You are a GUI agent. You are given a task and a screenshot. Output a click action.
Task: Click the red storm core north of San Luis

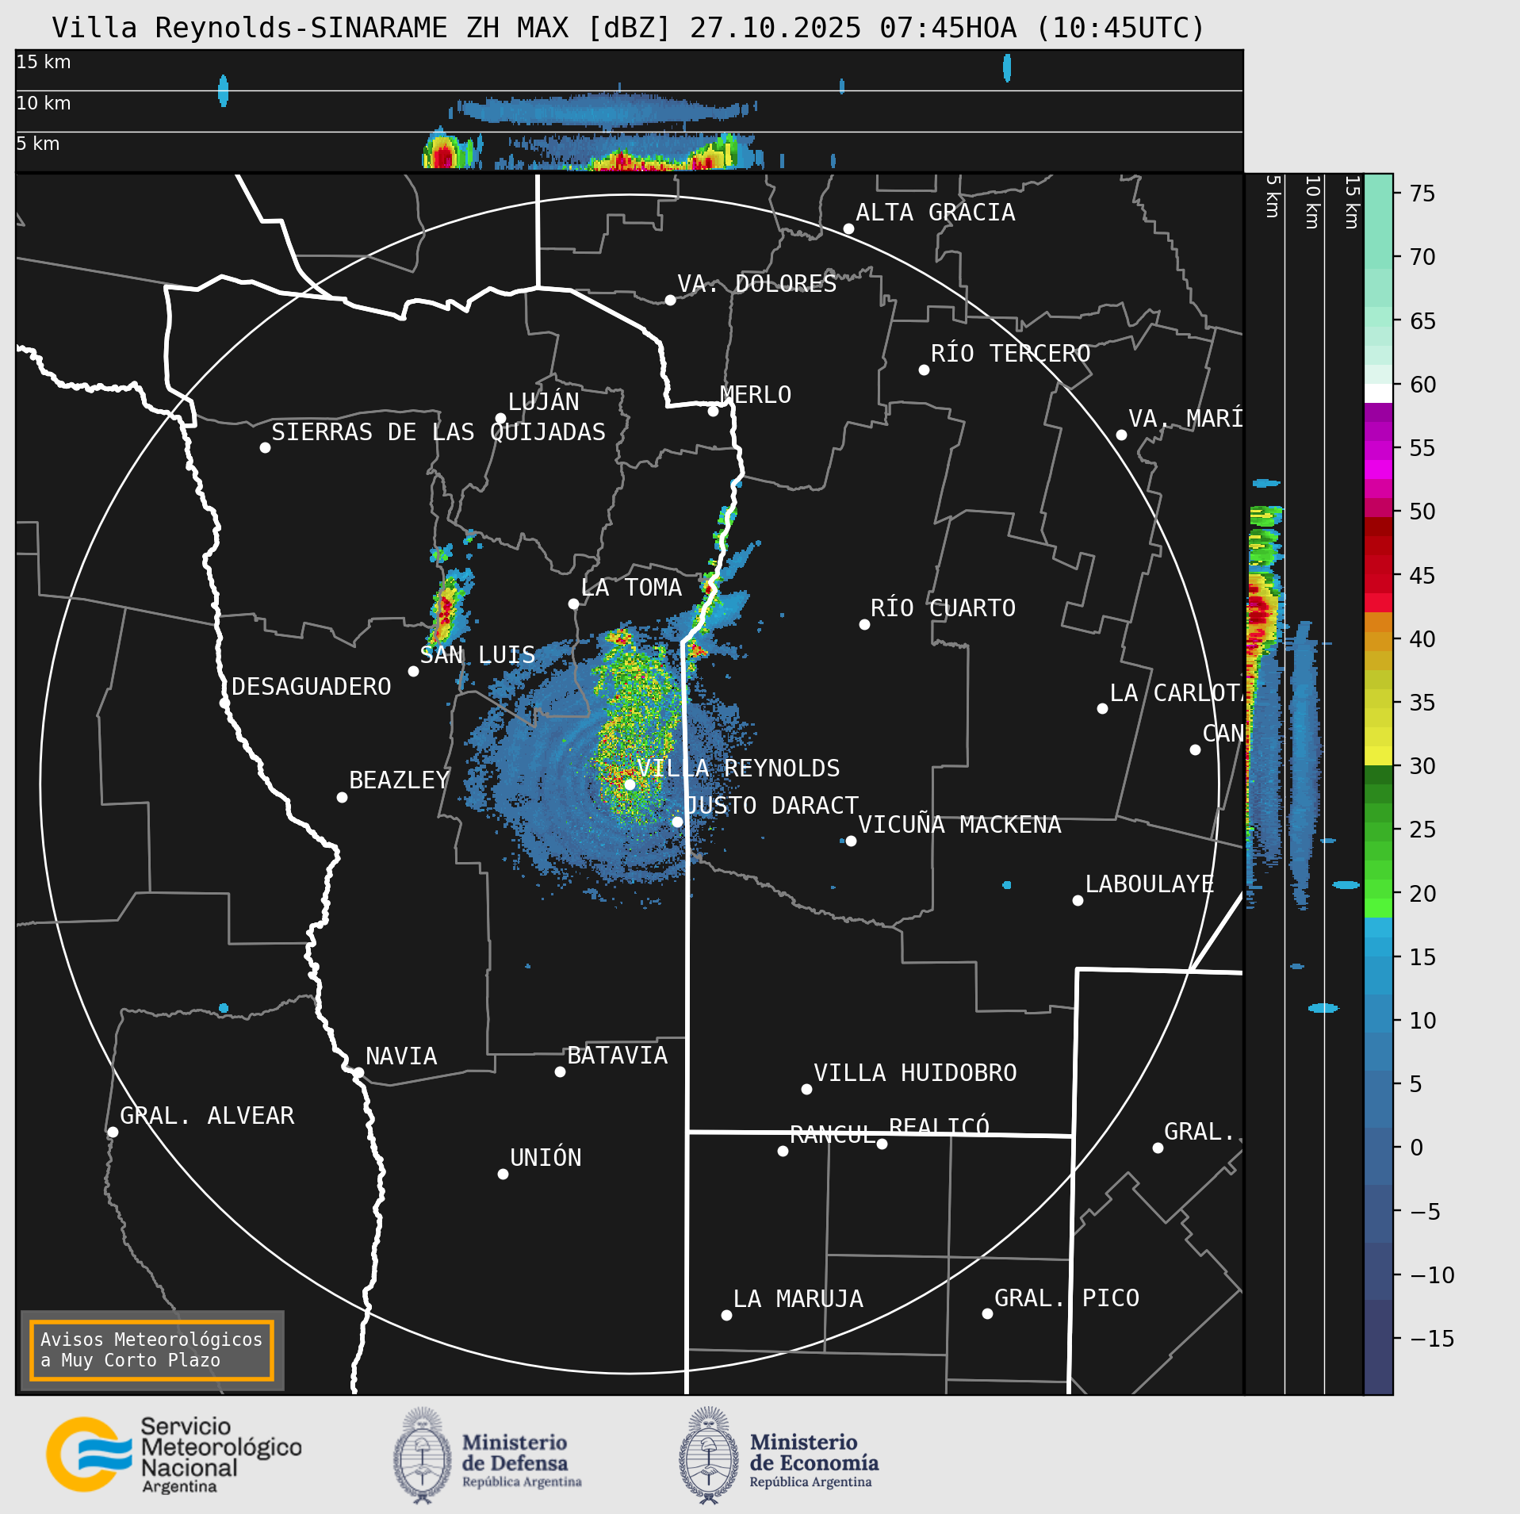446,610
